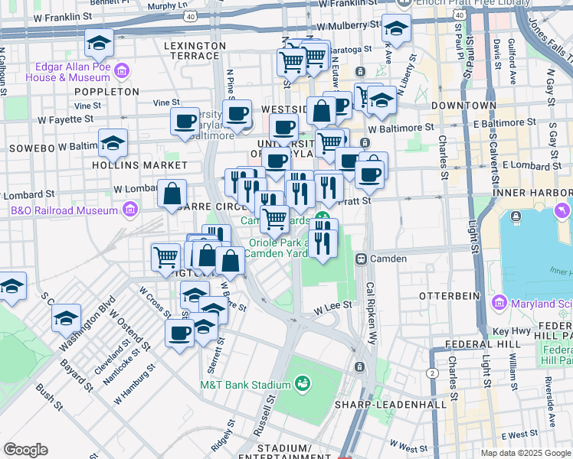Click the transit stop icon near N Eutaw St
This screenshot has height=459, width=573.
click(360, 71)
